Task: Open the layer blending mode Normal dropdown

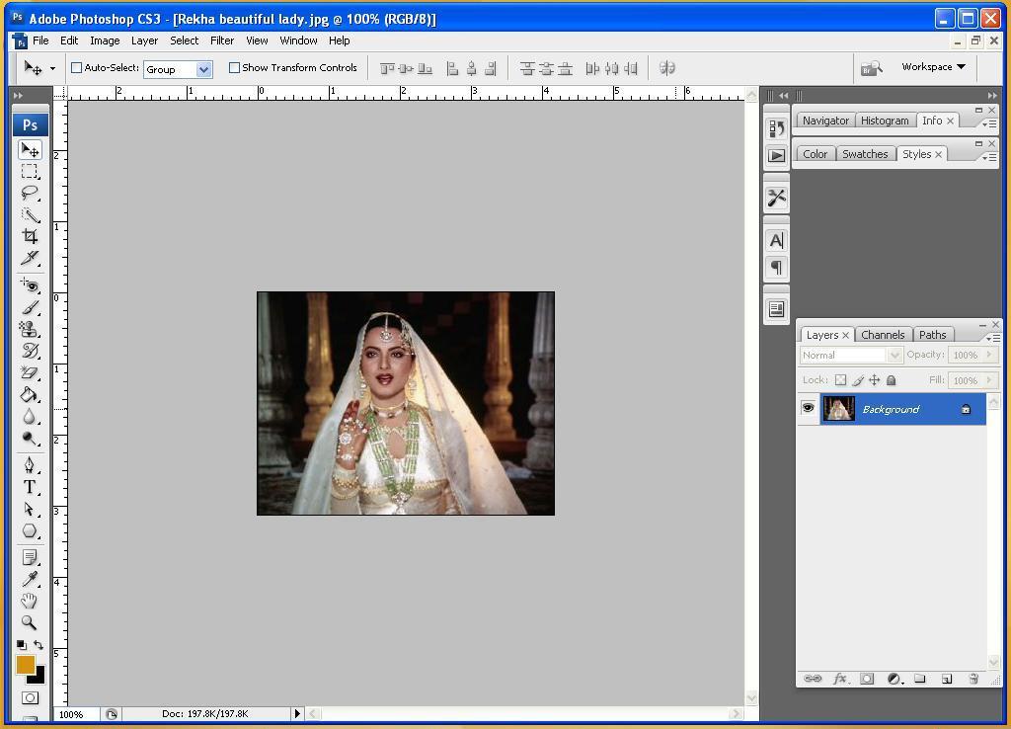Action: 851,356
